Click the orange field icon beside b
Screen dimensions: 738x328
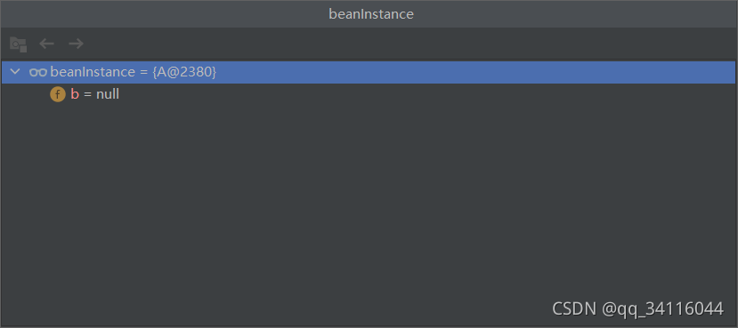58,94
